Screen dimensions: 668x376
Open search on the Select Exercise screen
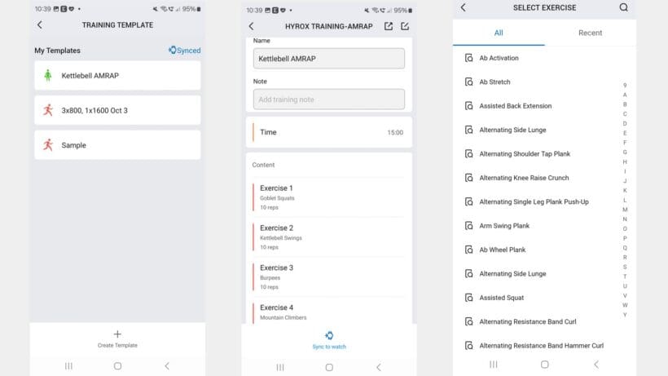623,7
